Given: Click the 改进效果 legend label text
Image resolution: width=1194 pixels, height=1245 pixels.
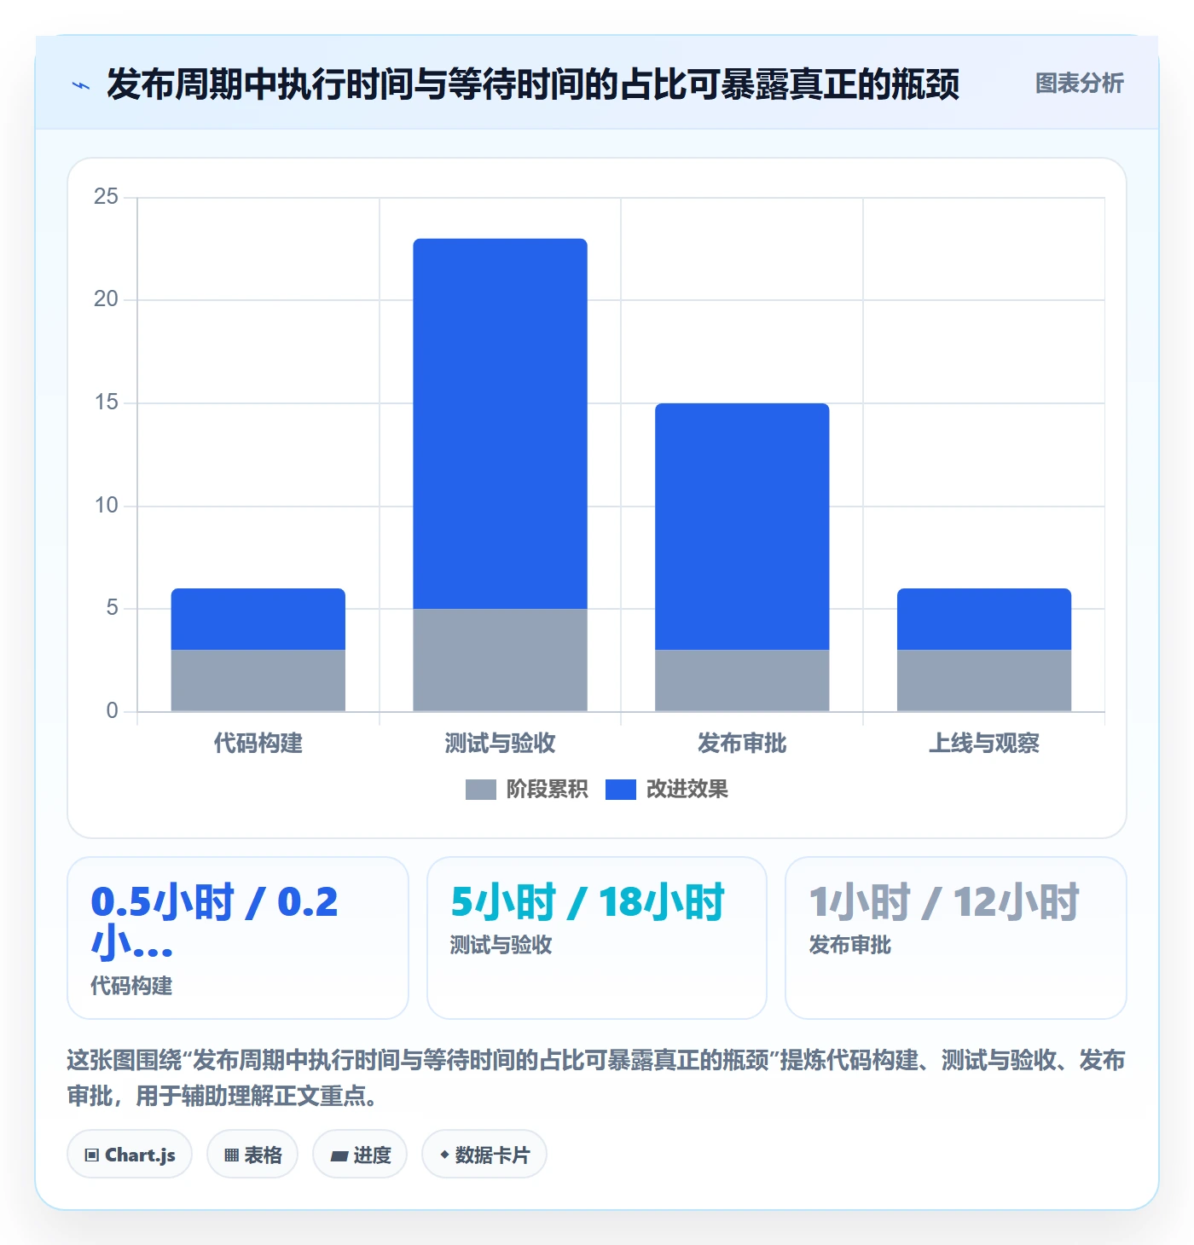Looking at the screenshot, I should coord(687,790).
